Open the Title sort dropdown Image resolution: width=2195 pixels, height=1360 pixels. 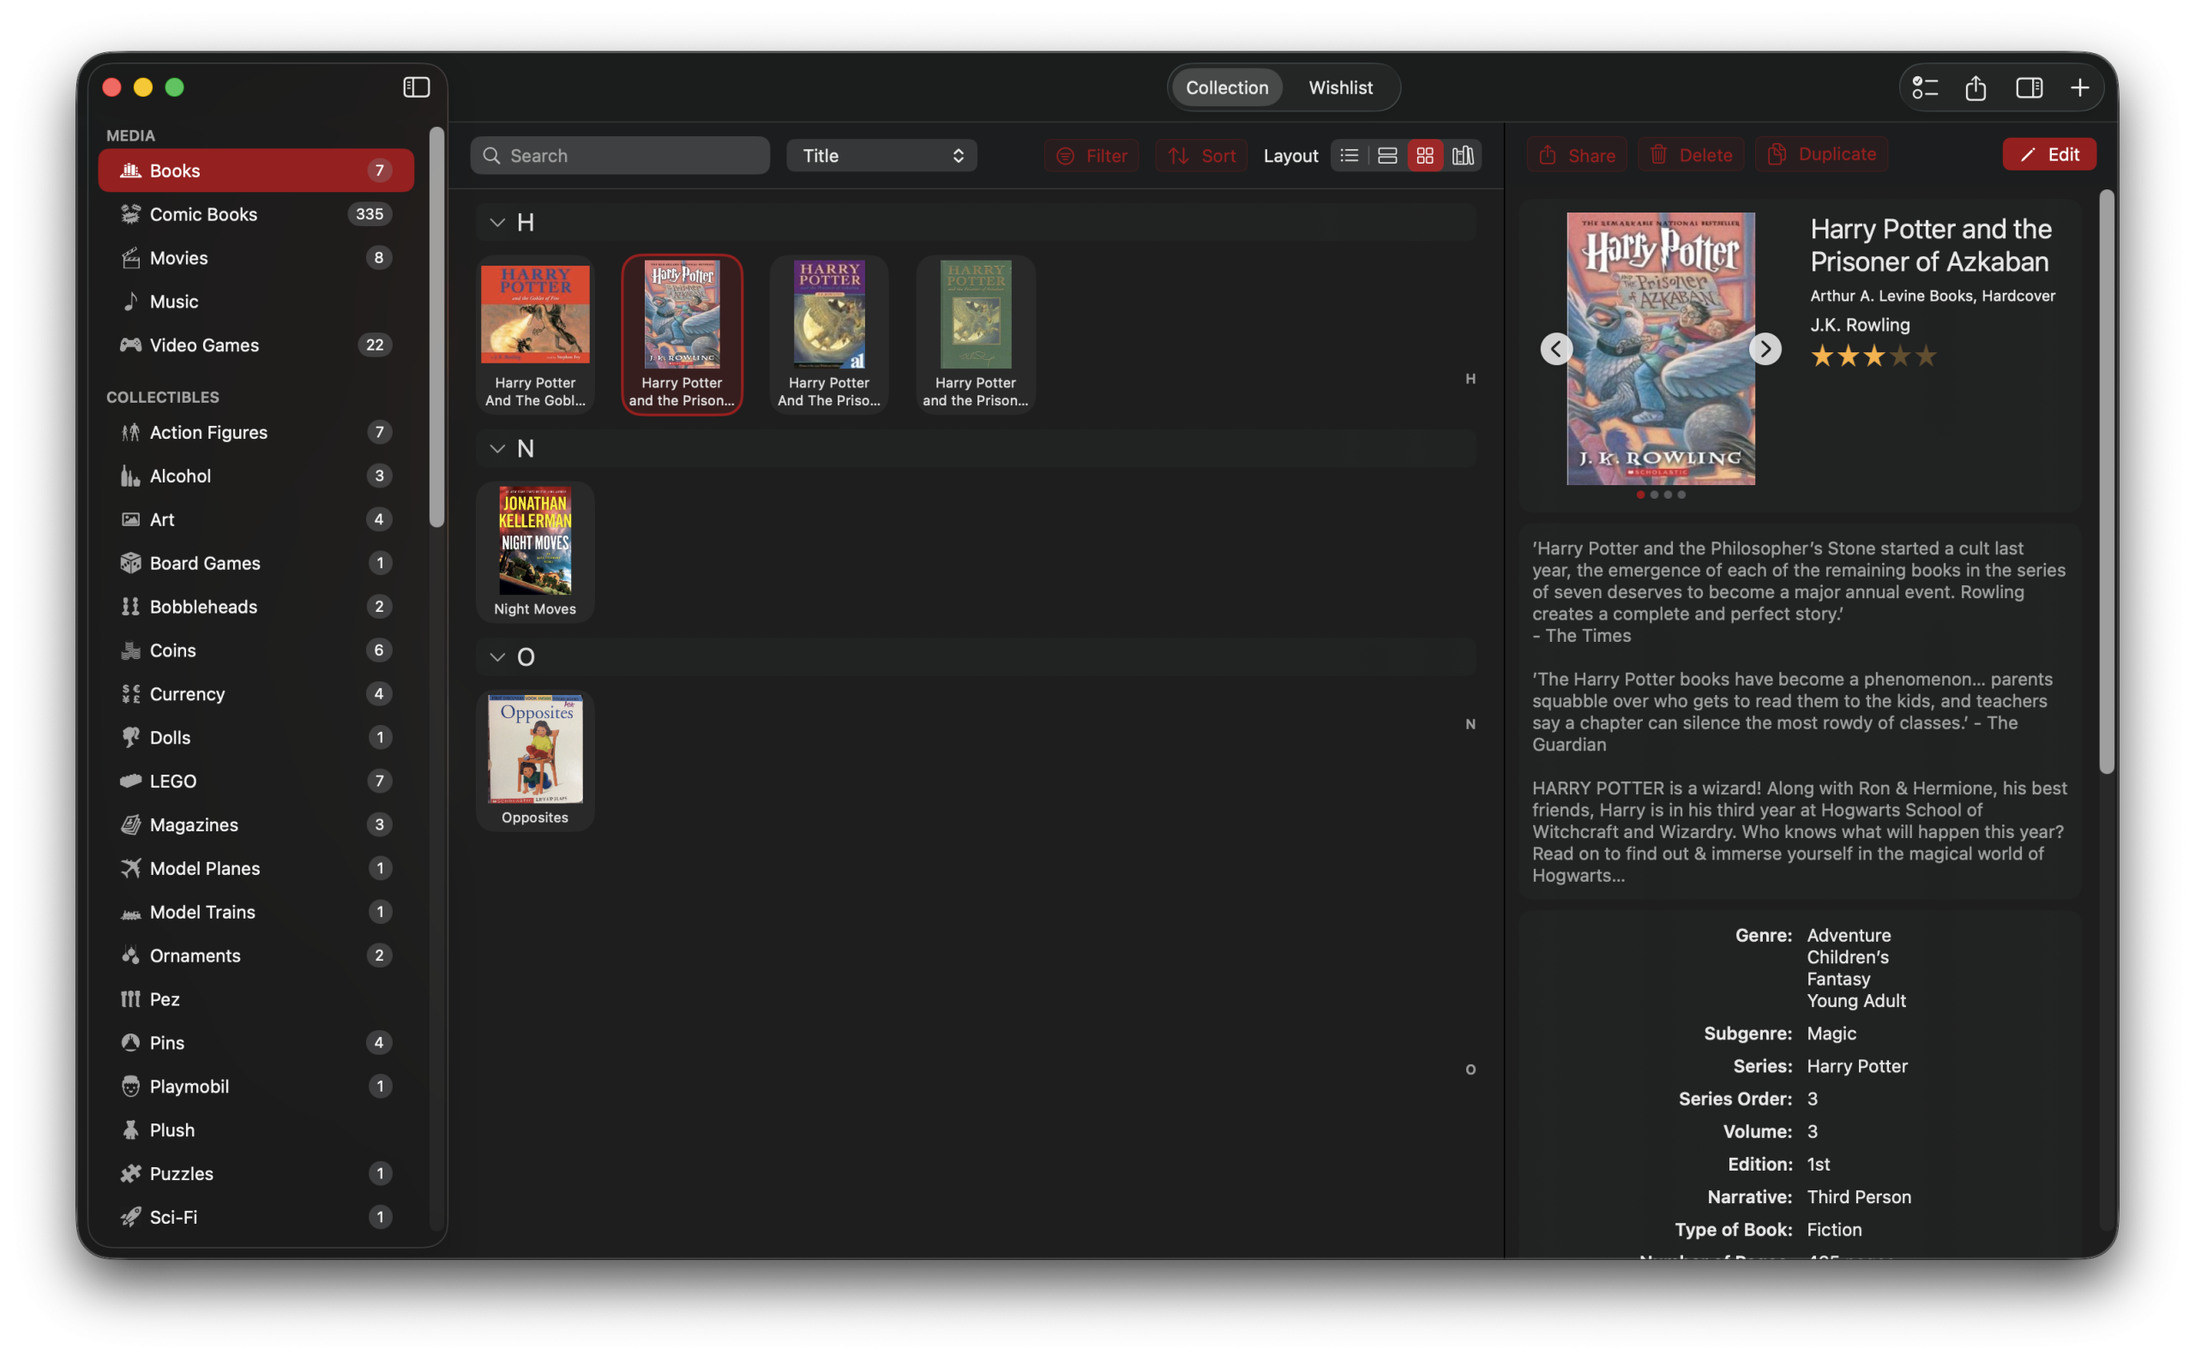click(x=881, y=155)
